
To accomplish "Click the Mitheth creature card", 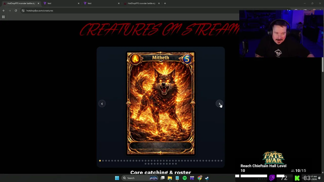I will point(161,103).
